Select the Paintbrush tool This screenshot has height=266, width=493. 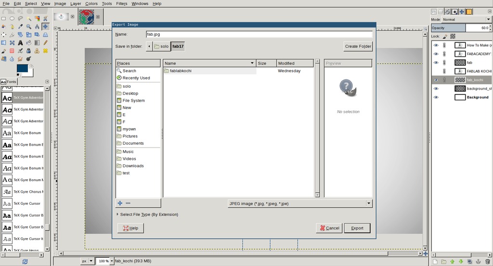pyautogui.click(x=3, y=51)
